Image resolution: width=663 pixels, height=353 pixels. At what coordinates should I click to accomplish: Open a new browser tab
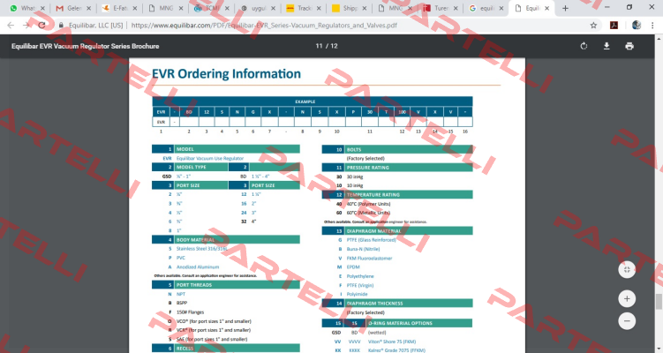tap(565, 8)
